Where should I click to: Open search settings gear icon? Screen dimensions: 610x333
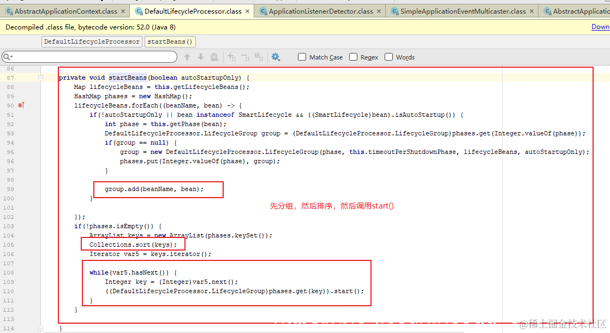coord(276,57)
